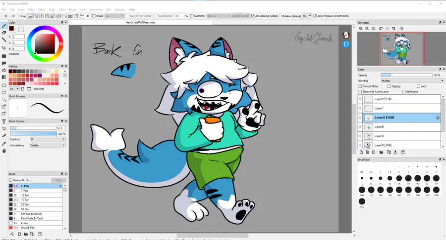Click Redo arrow in the top toolbar
Viewport: 446px width, 240px height.
pos(13,16)
